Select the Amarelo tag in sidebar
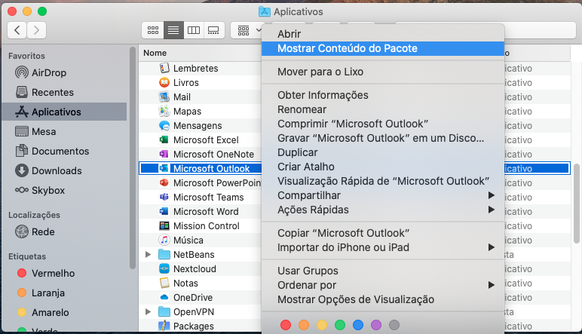 click(43, 312)
